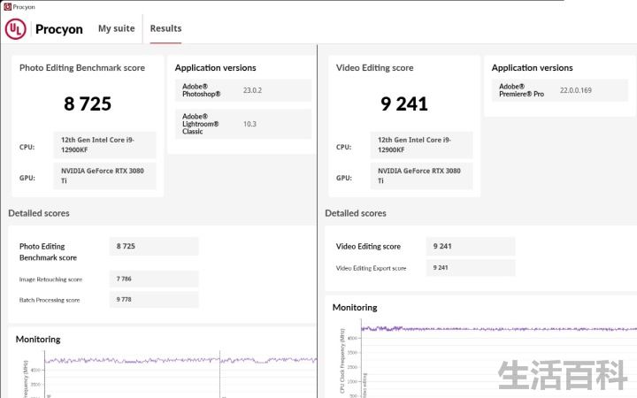
Task: Click Adobe Premiere Pro version 22.0.0.169
Action: coord(576,90)
